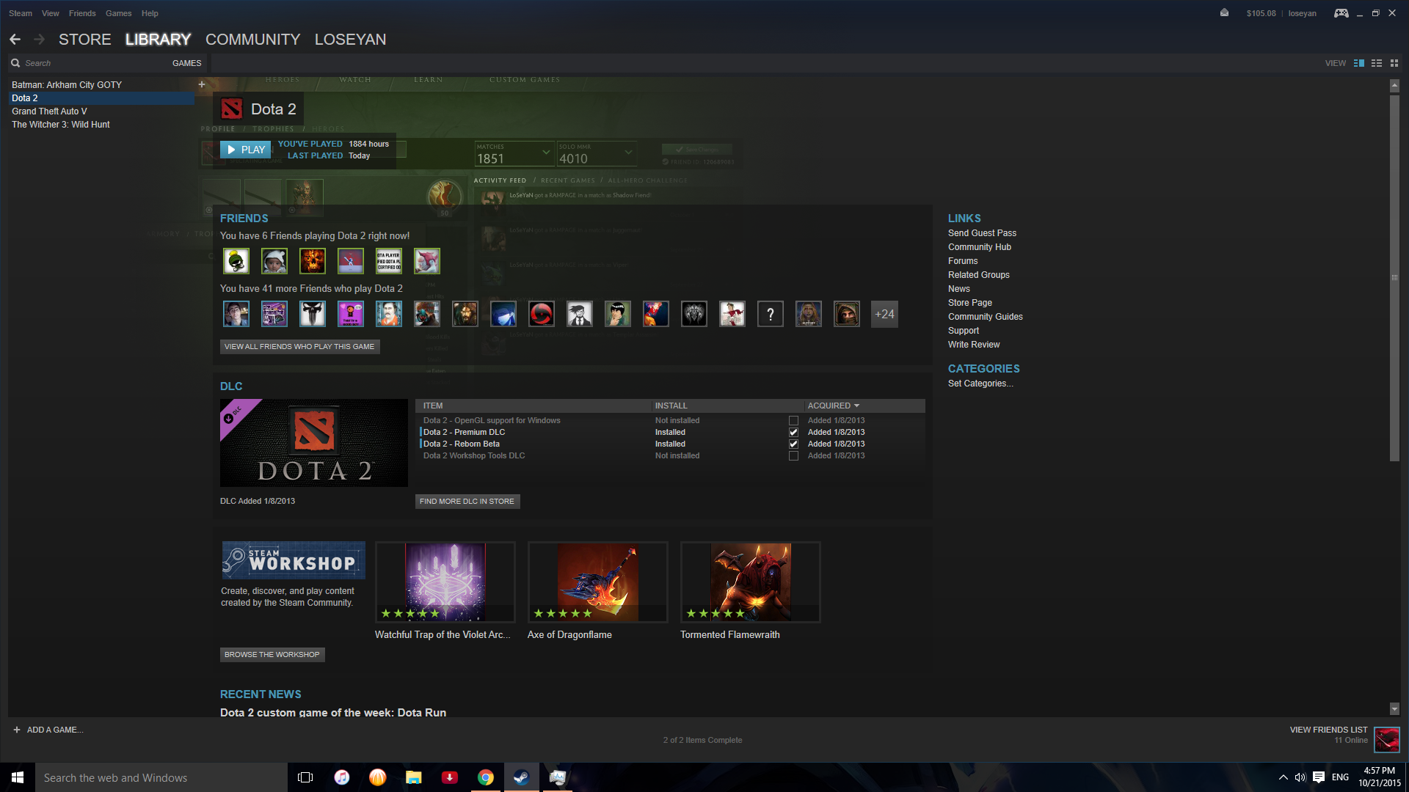Click Find More DLC In Store
1409x792 pixels.
coord(467,502)
